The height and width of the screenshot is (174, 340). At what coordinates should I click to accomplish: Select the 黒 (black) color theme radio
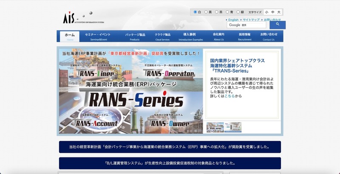click(x=206, y=12)
